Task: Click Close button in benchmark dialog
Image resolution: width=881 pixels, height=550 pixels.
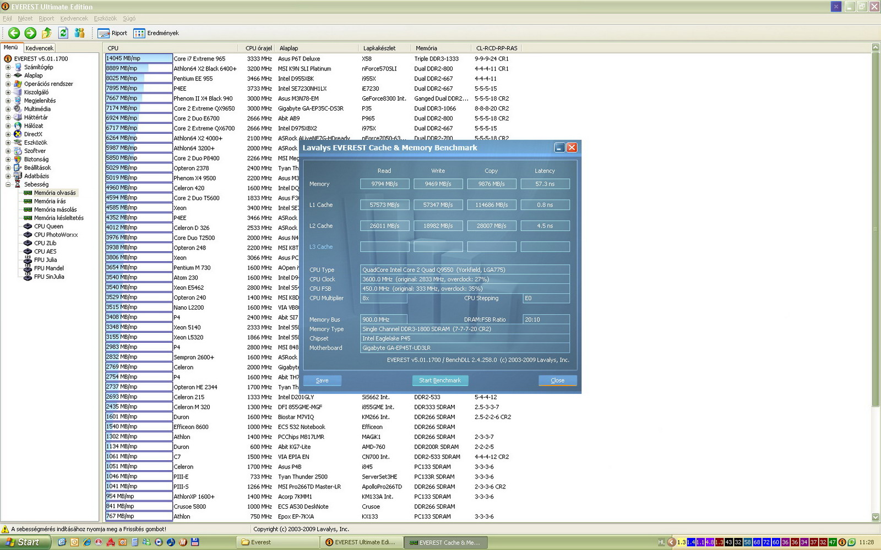Action: (557, 381)
